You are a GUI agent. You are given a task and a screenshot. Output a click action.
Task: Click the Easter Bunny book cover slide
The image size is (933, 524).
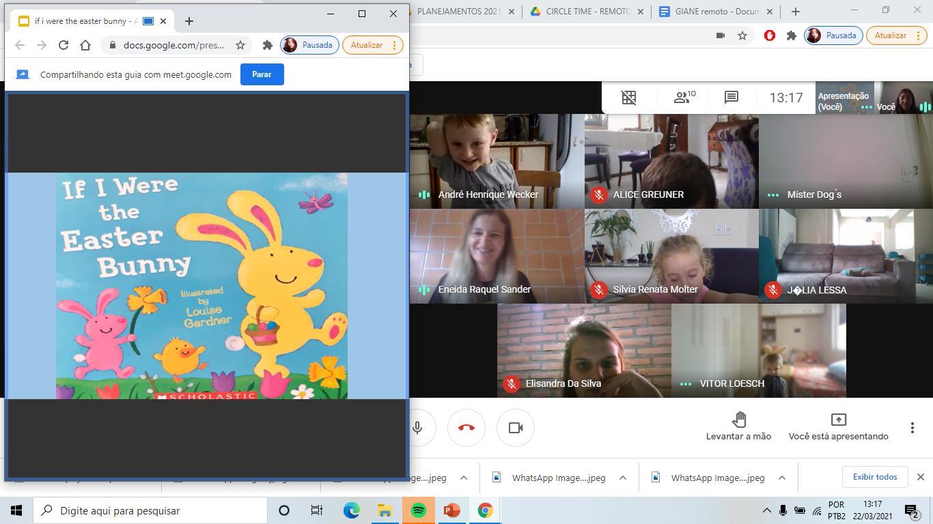tap(201, 286)
